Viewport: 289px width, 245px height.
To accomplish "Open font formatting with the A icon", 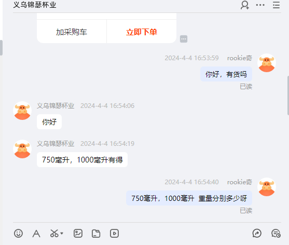I will point(36,234).
